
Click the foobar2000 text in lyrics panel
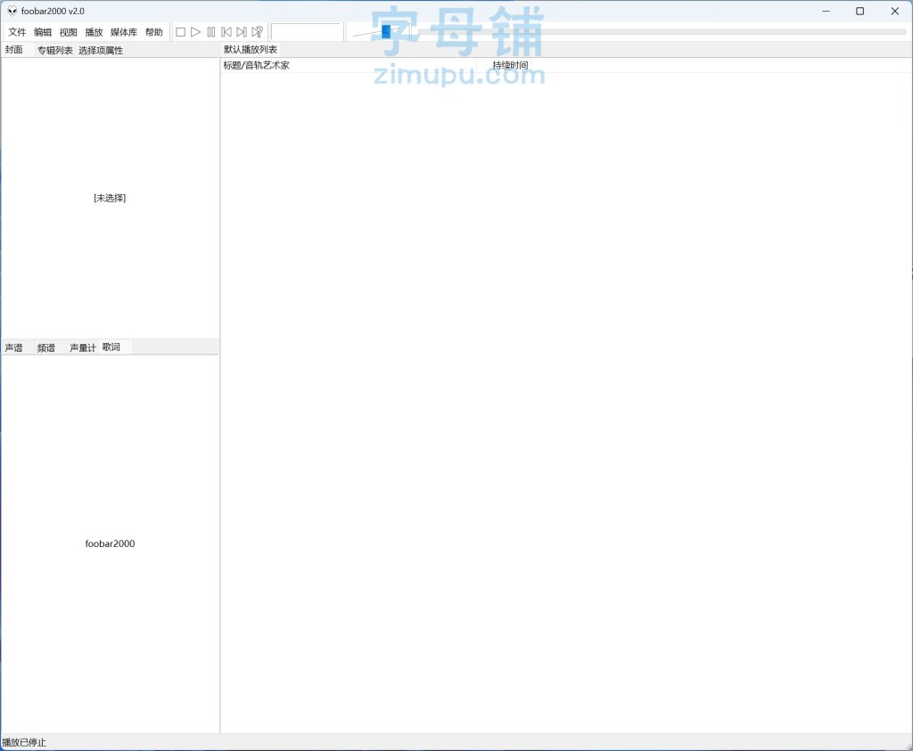(110, 543)
